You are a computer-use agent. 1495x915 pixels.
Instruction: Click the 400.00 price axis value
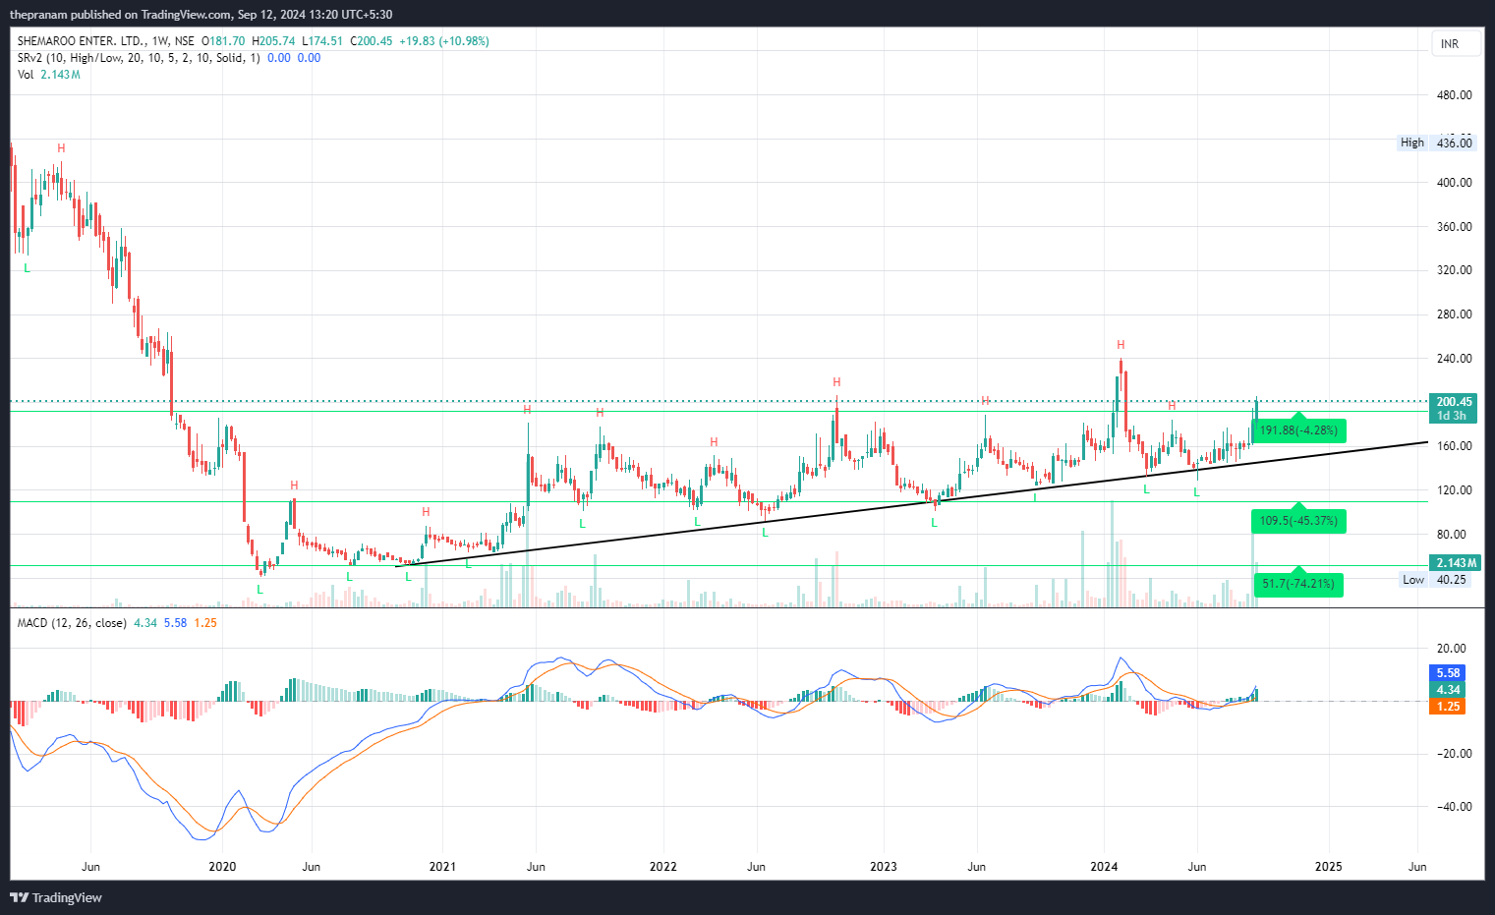point(1454,183)
